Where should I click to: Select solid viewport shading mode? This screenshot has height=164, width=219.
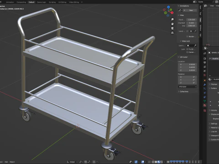pos(156,162)
